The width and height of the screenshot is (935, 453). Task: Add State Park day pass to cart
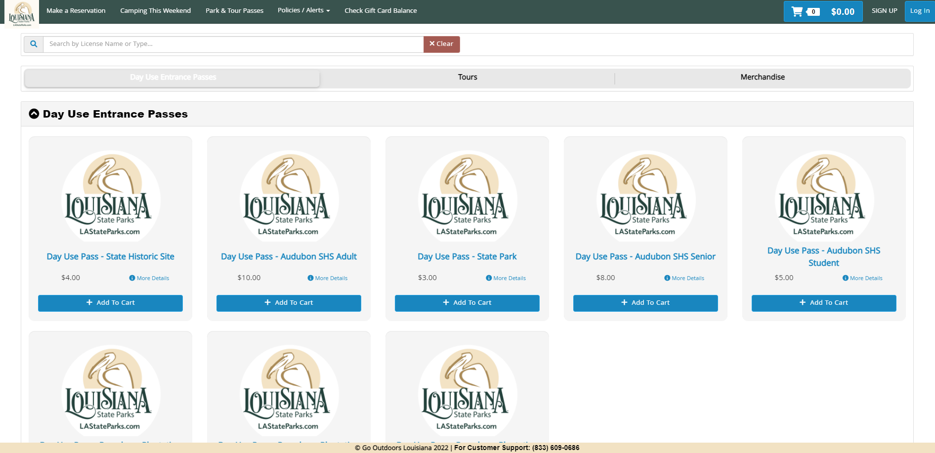467,303
